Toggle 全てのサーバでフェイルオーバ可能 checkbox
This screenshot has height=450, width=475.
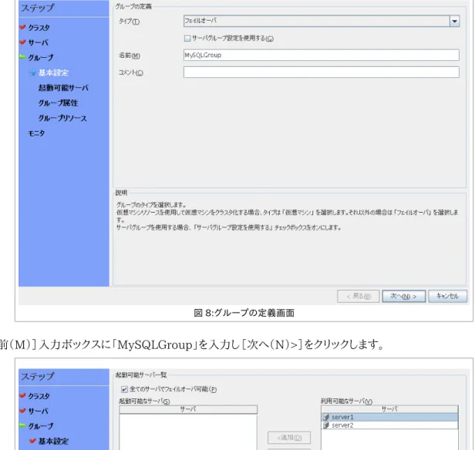pos(124,389)
